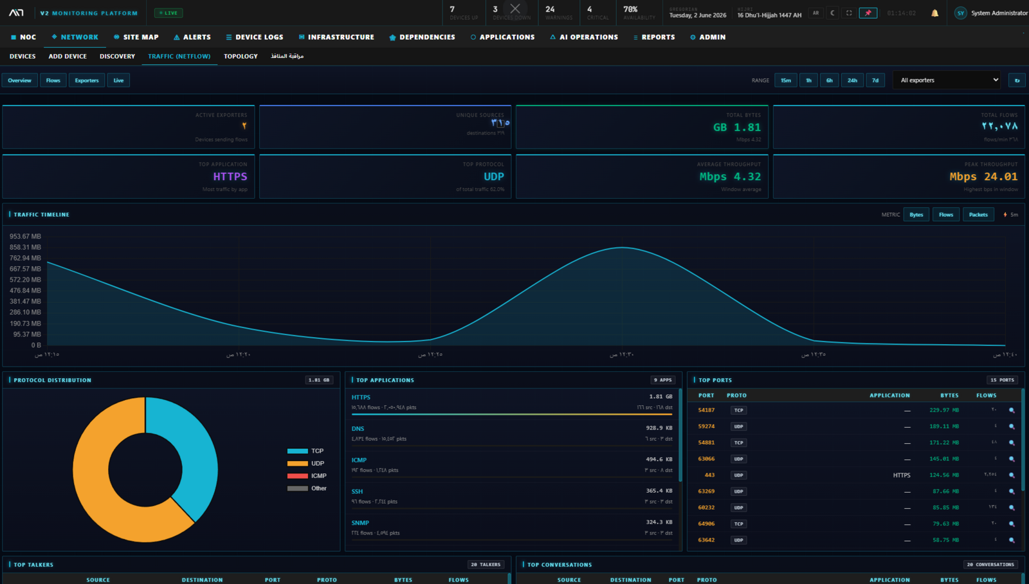Viewport: 1029px width, 584px height.
Task: Click magnifier icon for port 63066
Action: click(x=1012, y=459)
